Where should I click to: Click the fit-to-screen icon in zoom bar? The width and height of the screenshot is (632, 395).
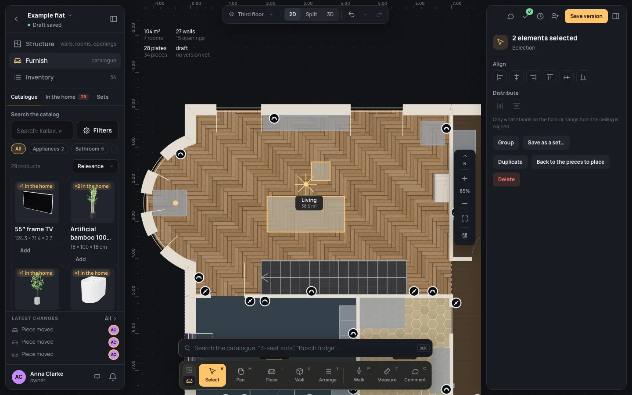(465, 219)
